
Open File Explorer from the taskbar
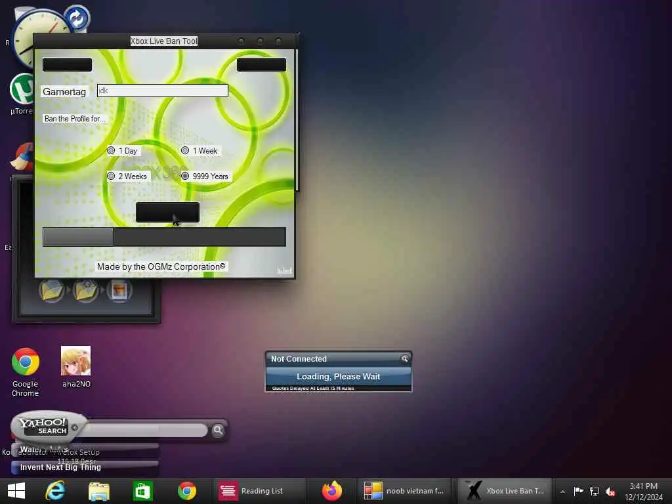tap(99, 491)
